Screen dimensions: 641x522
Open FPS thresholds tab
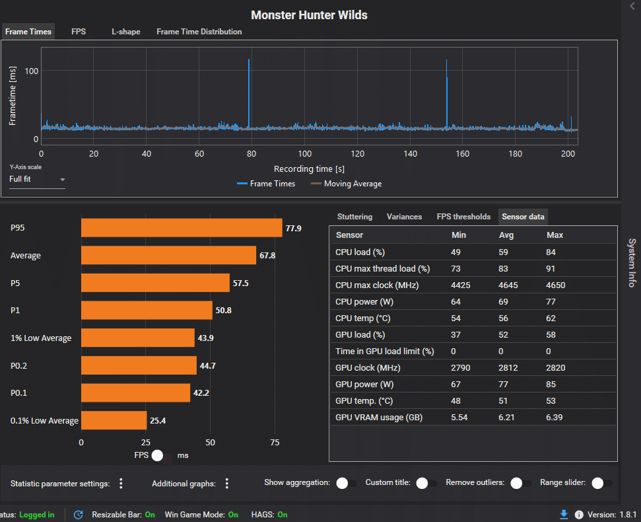point(463,217)
